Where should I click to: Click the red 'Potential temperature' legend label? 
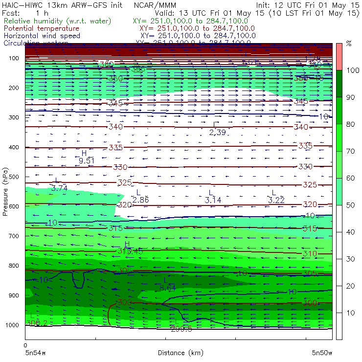tap(42, 28)
